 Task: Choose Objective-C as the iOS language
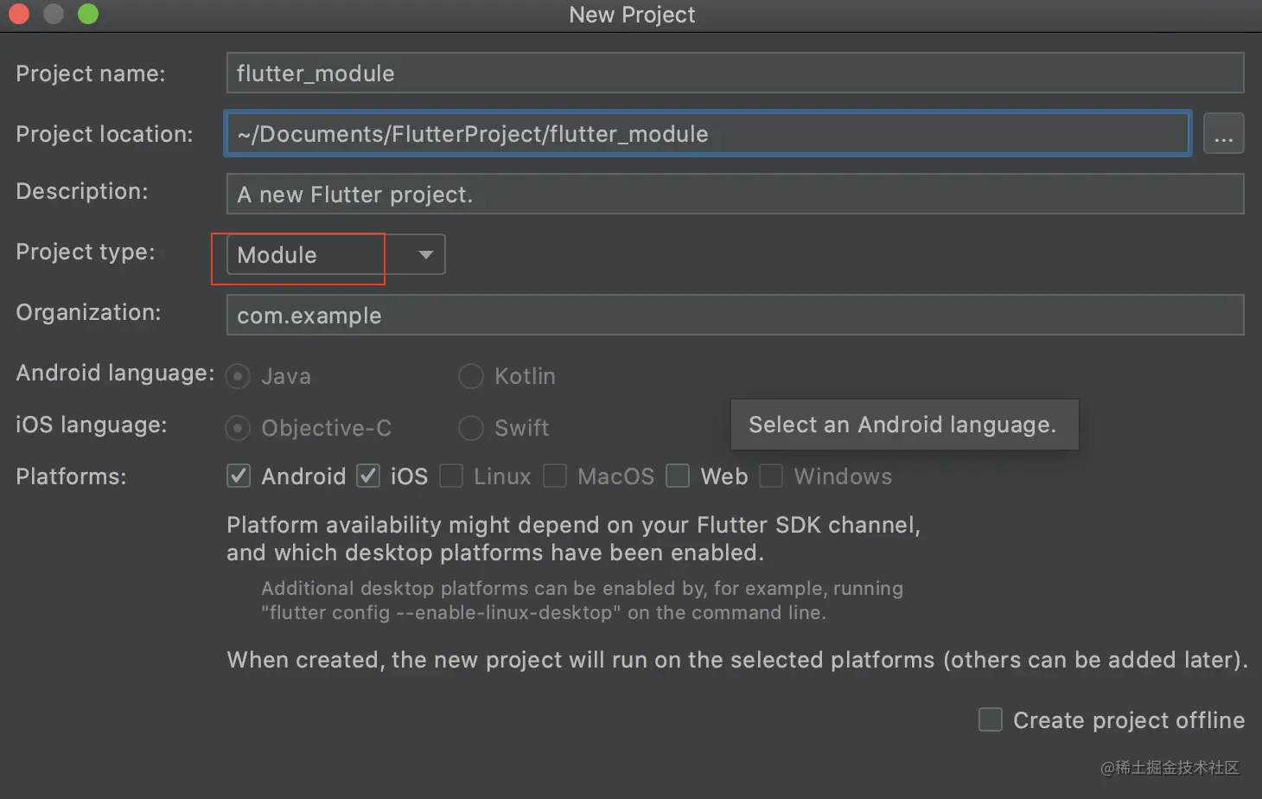click(238, 428)
